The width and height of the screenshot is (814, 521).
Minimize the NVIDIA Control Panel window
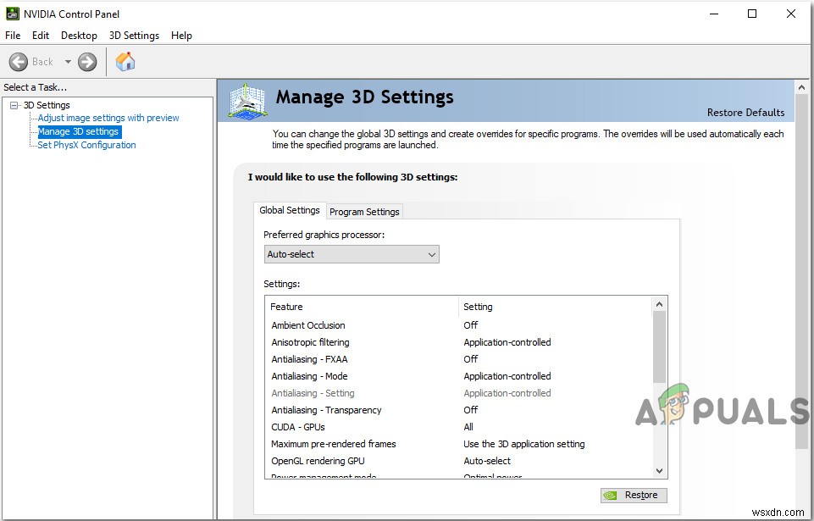tap(714, 14)
